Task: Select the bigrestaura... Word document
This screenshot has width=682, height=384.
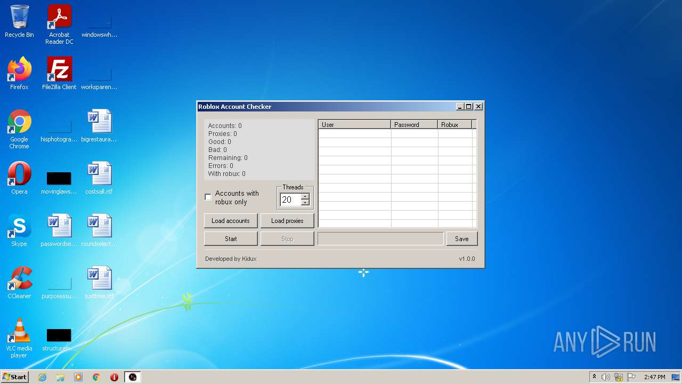Action: coord(99,125)
